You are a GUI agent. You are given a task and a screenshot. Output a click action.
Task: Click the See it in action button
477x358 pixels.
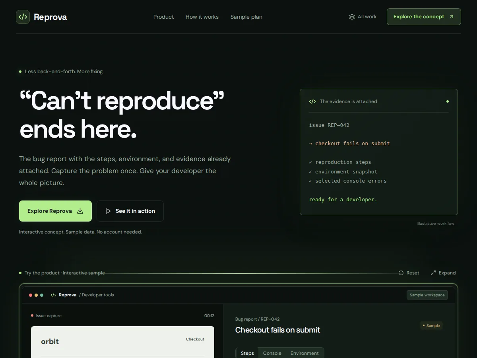coord(130,211)
